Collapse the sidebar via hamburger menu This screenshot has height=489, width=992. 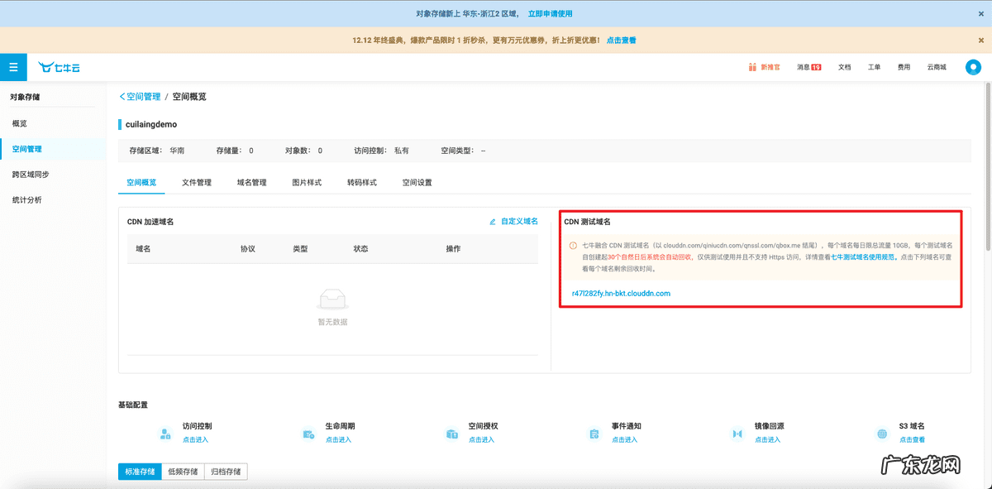pos(12,67)
